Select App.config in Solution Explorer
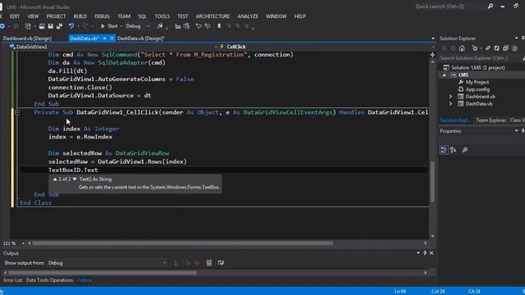Screen dimensions: 525x295 [477, 89]
